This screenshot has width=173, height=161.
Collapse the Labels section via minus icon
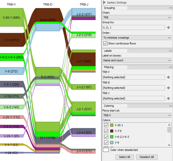170,51
